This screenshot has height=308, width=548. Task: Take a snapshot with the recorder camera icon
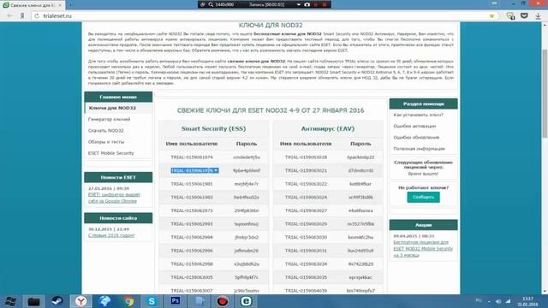tap(307, 4)
